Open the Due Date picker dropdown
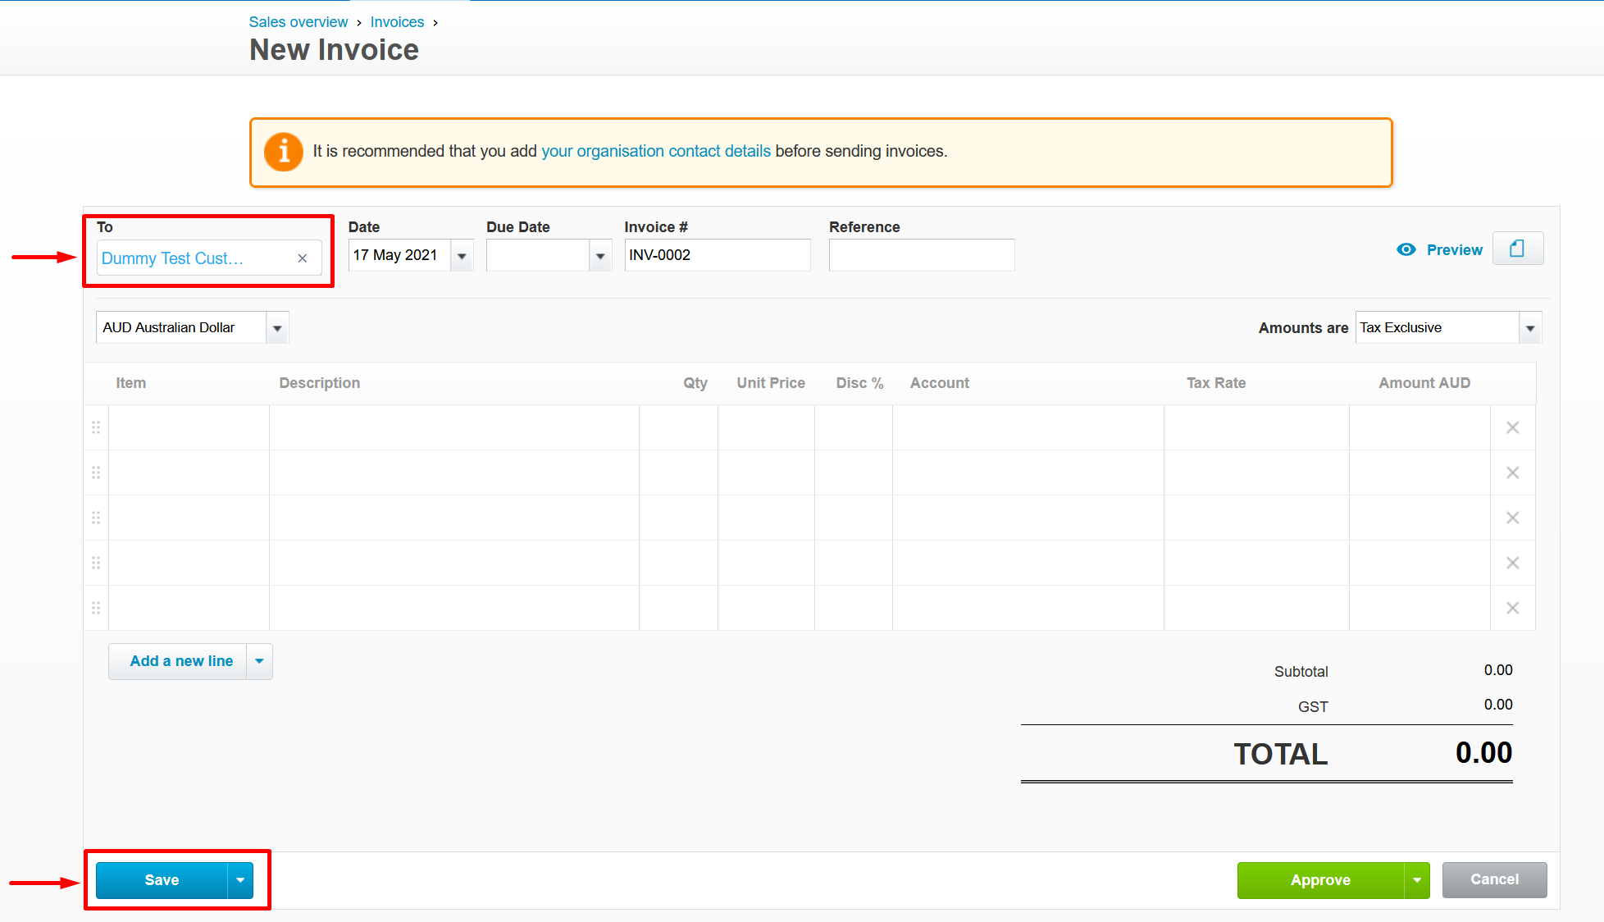The width and height of the screenshot is (1604, 922). [600, 256]
